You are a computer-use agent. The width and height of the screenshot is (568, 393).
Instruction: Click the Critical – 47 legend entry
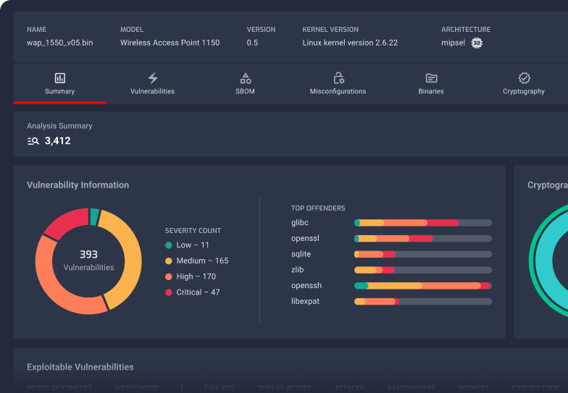click(x=193, y=292)
